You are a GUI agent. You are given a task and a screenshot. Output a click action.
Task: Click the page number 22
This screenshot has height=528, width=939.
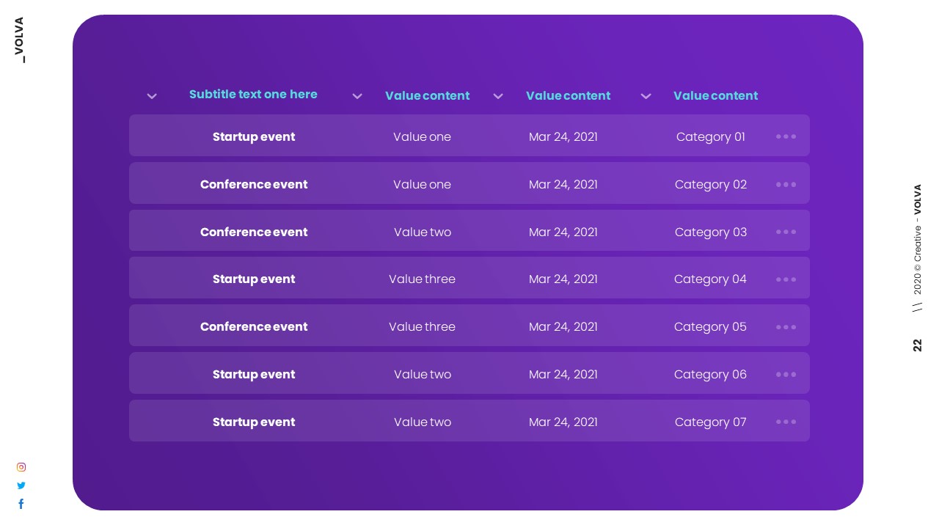(918, 345)
